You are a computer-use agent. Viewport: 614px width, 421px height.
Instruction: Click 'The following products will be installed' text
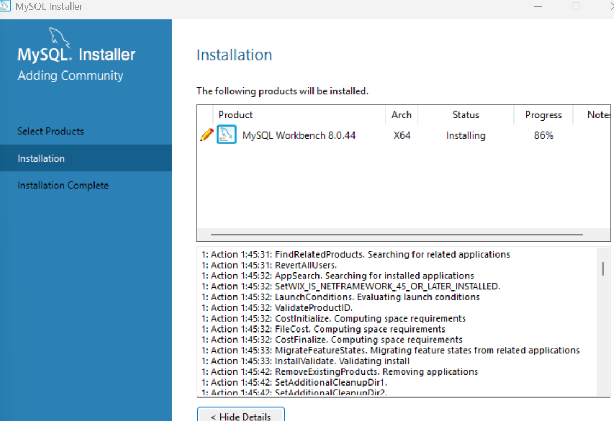coord(282,91)
